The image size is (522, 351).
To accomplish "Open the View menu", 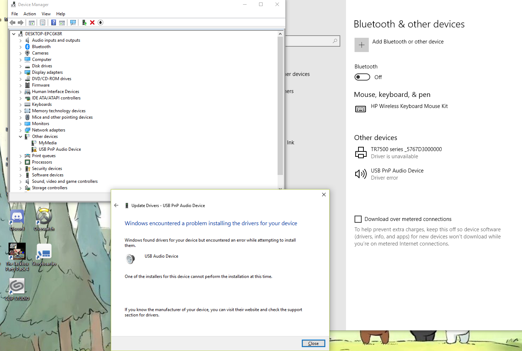I will pos(46,14).
